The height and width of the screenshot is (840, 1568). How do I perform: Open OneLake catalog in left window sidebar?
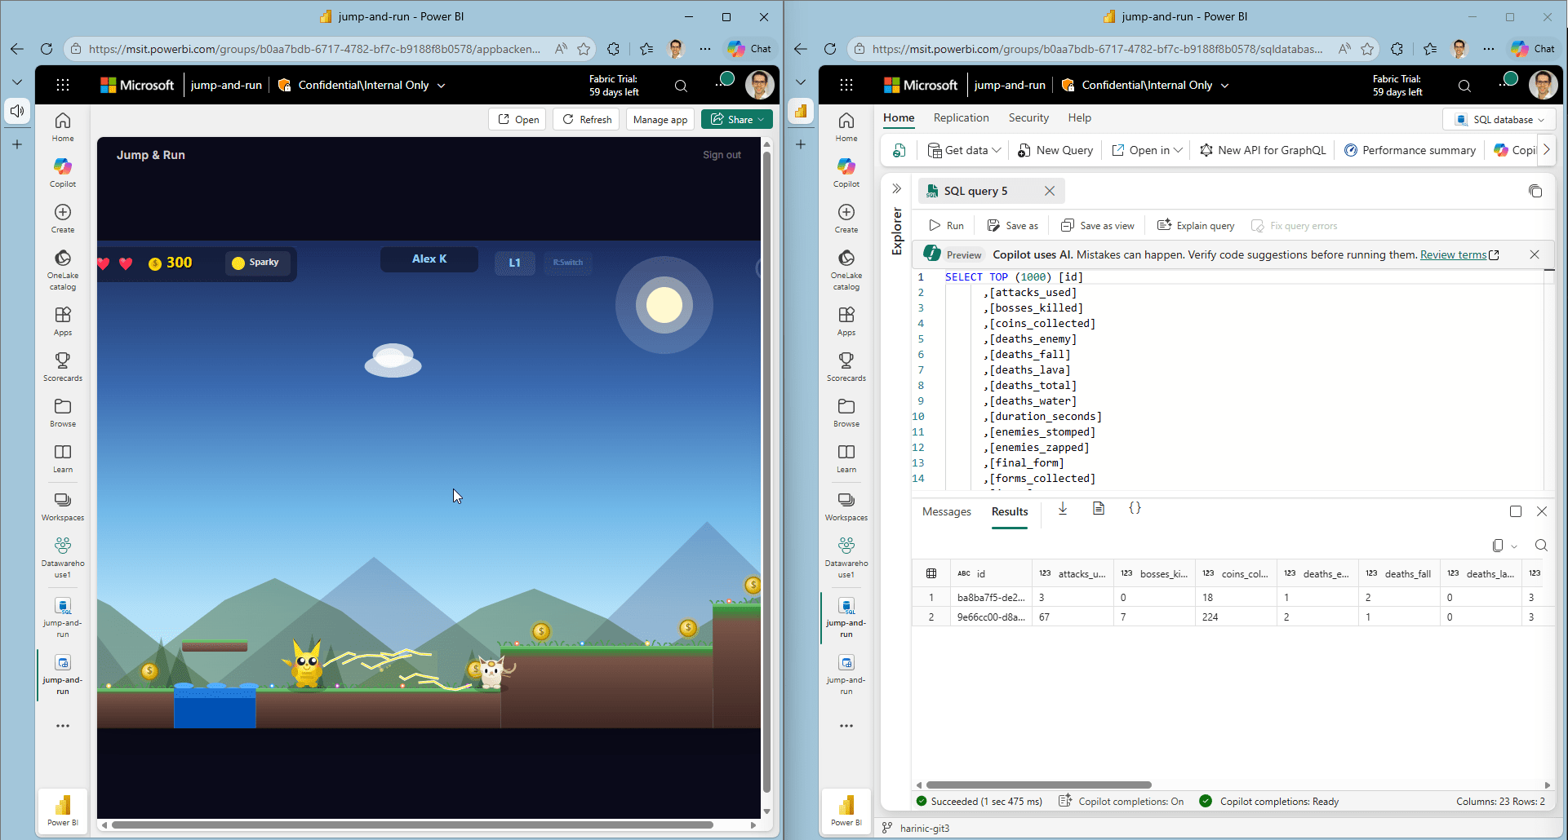[x=63, y=270]
